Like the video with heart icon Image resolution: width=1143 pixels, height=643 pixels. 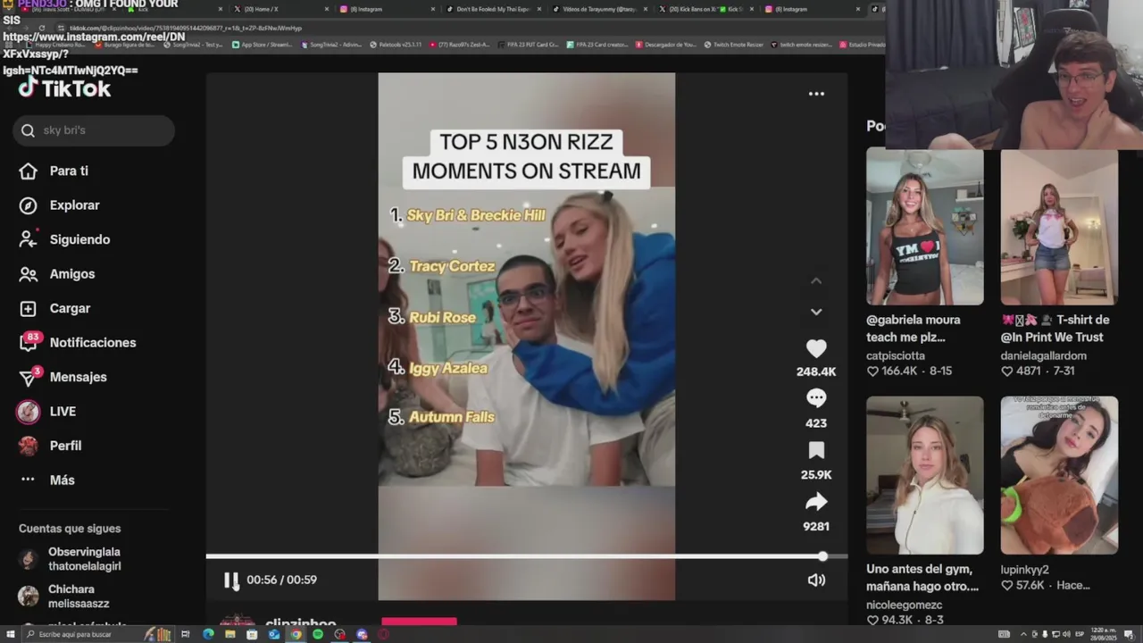(x=816, y=348)
